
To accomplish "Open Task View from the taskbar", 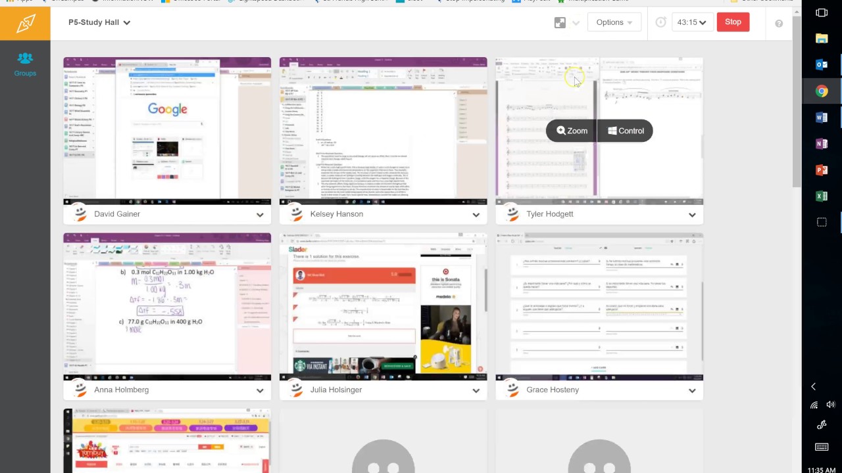I will tap(822, 12).
